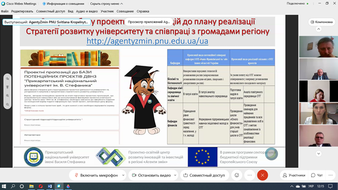Open the Аудио и видео menu
Screen dimensions: 338x190
click(x=86, y=11)
